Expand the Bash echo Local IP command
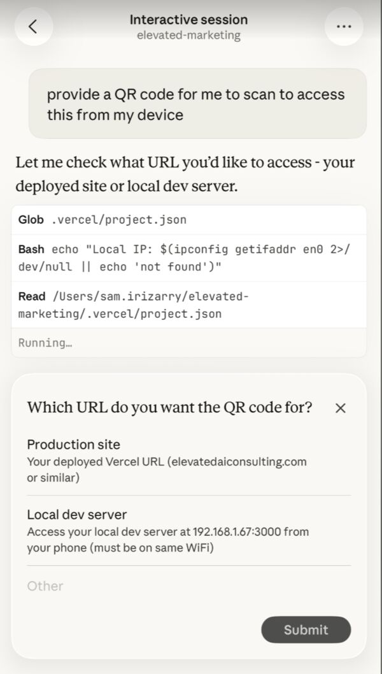Image resolution: width=382 pixels, height=674 pixels. tap(188, 258)
